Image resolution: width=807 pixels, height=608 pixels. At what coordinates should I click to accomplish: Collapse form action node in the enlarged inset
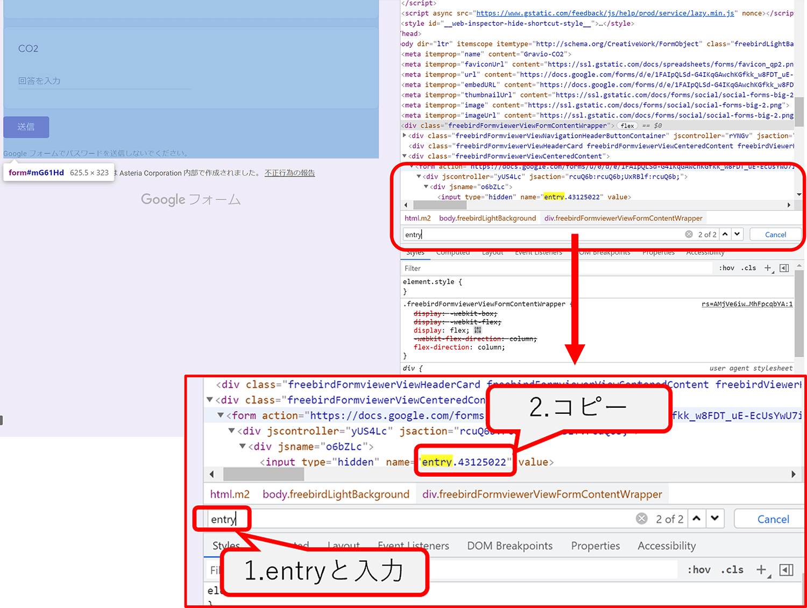click(x=221, y=415)
